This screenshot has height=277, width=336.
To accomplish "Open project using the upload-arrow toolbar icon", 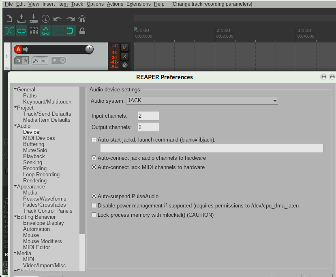I will (x=21, y=19).
